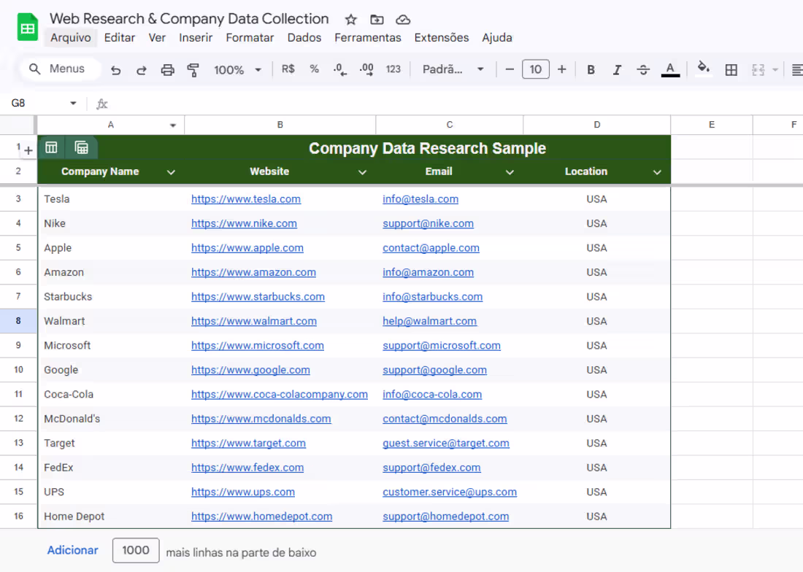This screenshot has width=803, height=572.
Task: Toggle bold formatting
Action: (591, 69)
